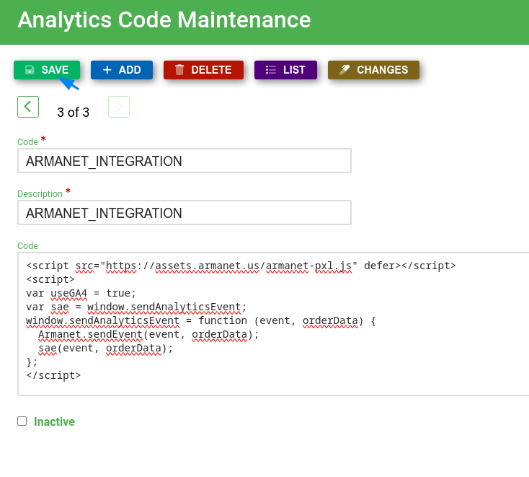529x477 pixels.
Task: Click the pencil icon on Changes button
Action: click(344, 70)
